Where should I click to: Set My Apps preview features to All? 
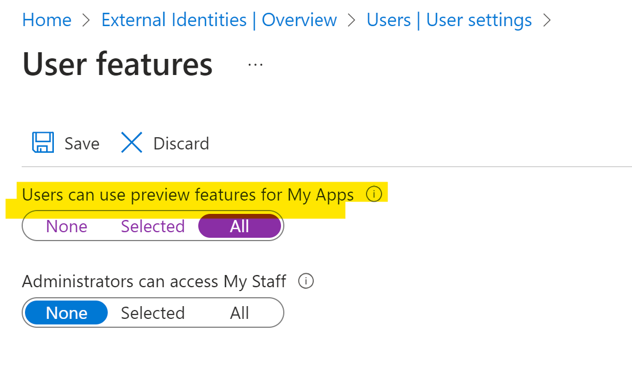[239, 227]
